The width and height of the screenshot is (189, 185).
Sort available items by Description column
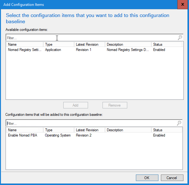click(128, 44)
